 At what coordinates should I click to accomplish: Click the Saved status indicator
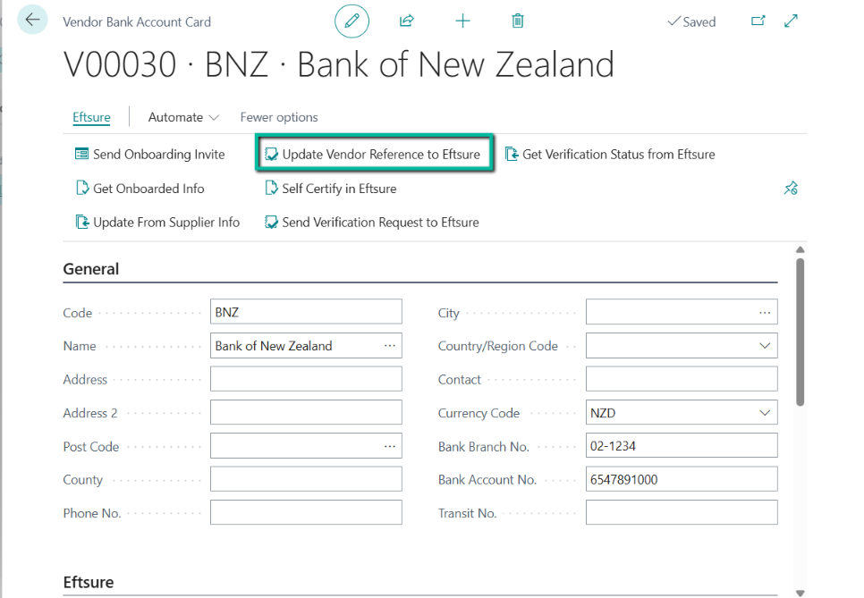point(691,22)
